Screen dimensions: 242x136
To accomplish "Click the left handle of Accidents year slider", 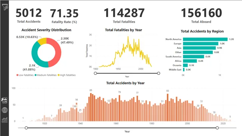I will pyautogui.click(x=26, y=128).
